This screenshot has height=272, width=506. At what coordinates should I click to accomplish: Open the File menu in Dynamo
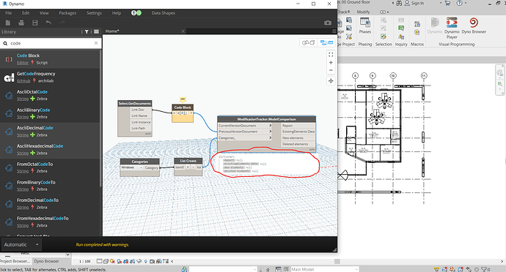(x=8, y=13)
